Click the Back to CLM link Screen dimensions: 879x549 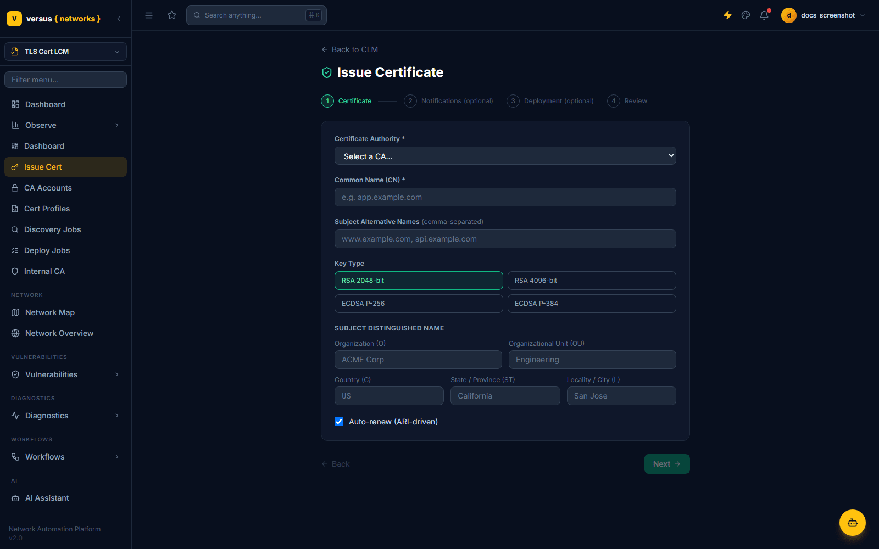(349, 49)
